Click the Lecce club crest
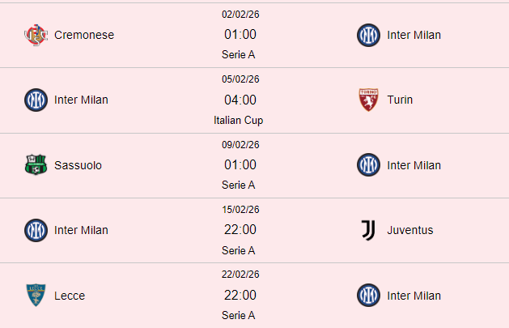Viewport: 509px width, 328px height. click(36, 296)
